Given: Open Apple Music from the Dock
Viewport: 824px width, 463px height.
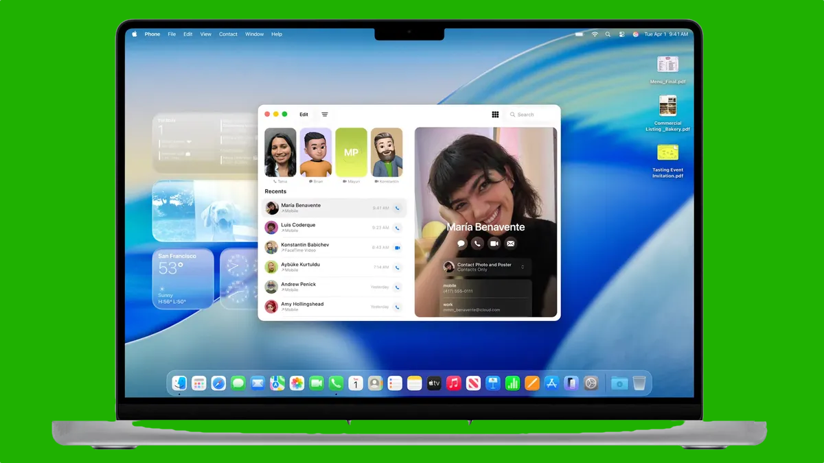Looking at the screenshot, I should click(x=453, y=383).
